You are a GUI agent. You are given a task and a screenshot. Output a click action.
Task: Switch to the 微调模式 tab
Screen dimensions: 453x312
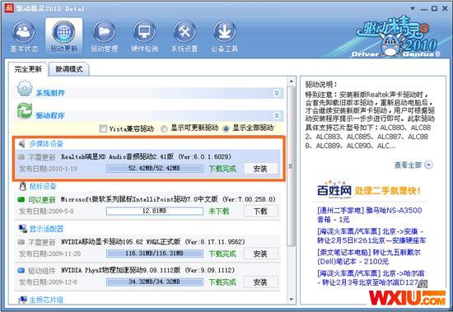(x=68, y=69)
